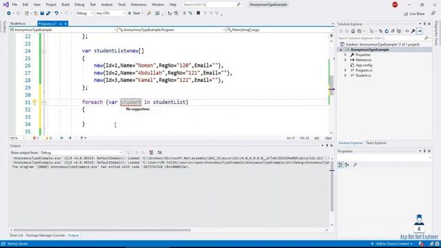Screen dimensions: 441x248
Task: Toggle the highlighted view button in Solution Explorer toolbar
Action: coord(420,31)
